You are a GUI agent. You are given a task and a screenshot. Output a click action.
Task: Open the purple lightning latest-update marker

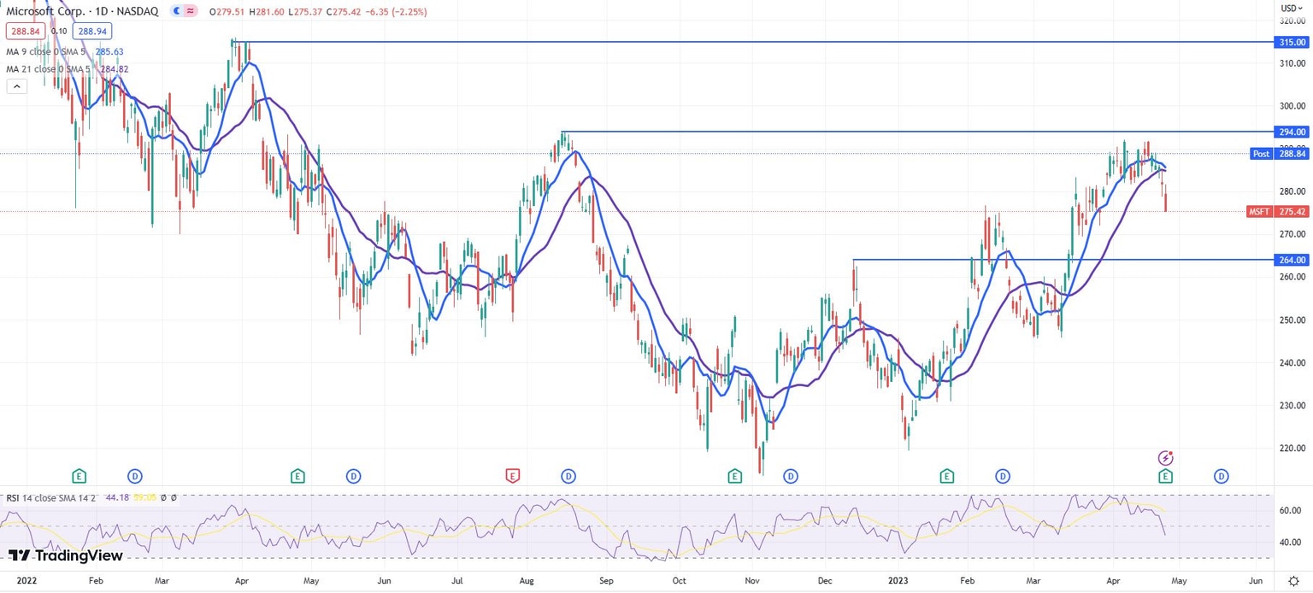1164,458
